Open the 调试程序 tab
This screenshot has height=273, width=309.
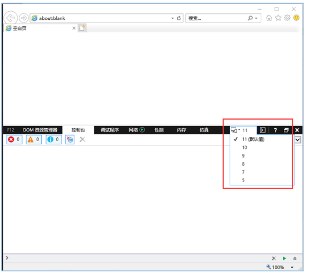110,130
